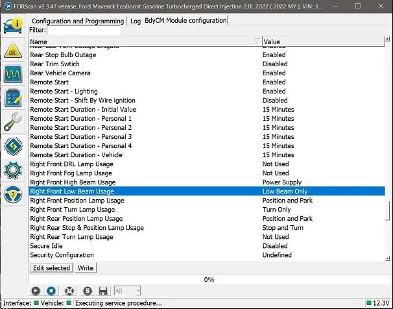Switch to Configuration and Programming tab
Viewport: 393px width, 309px height.
[78, 21]
